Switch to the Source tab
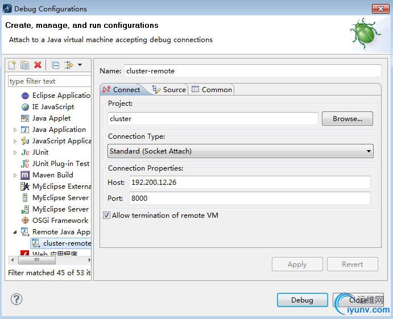Image resolution: width=393 pixels, height=319 pixels. click(169, 90)
